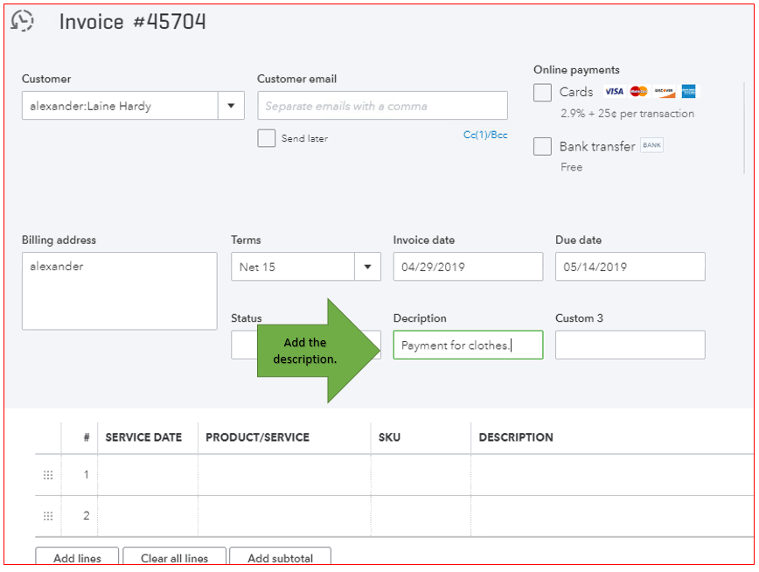Click the Customer email input field
Screen dimensions: 759x572
(382, 106)
